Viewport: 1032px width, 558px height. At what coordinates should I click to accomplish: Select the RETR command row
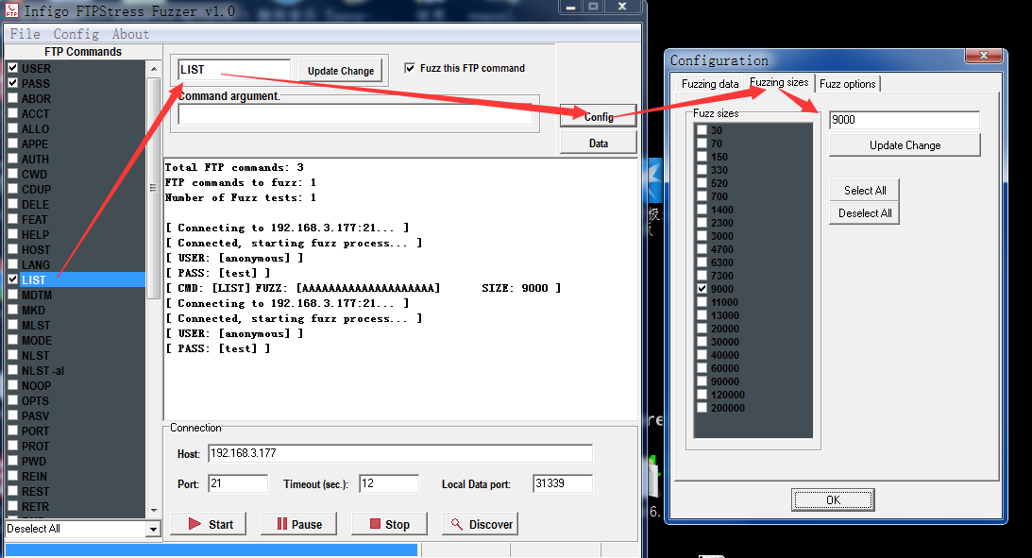click(76, 507)
